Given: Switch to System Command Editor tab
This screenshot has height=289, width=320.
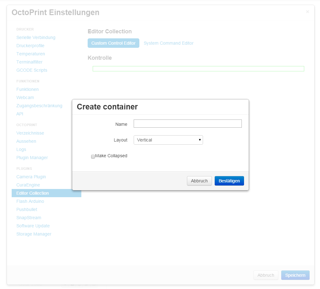Looking at the screenshot, I should tap(169, 43).
